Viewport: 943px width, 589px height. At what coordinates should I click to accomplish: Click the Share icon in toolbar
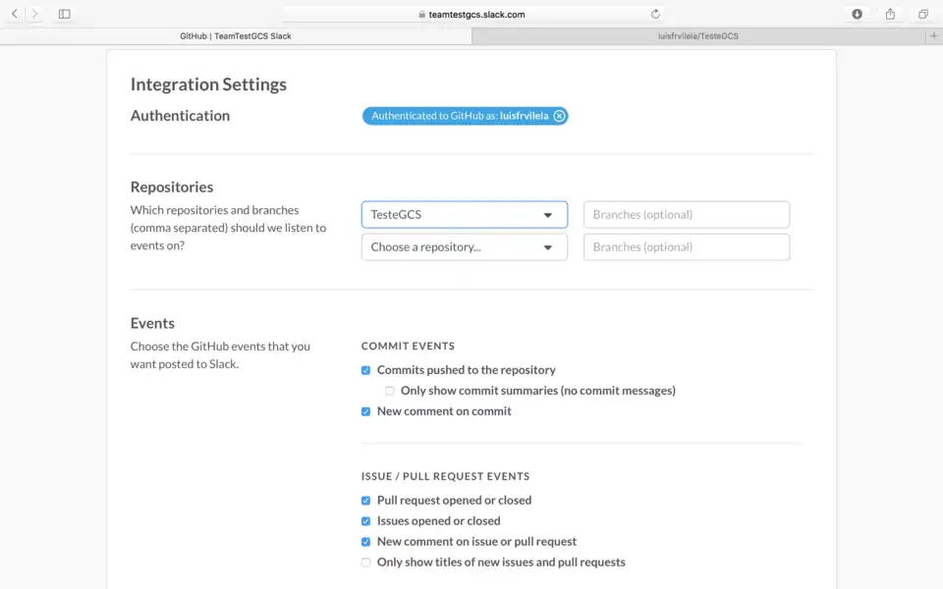tap(890, 14)
